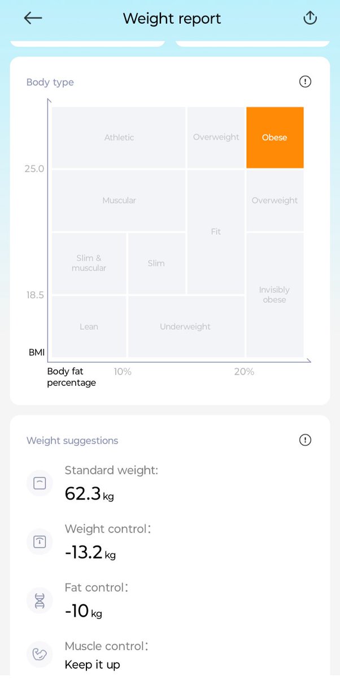The width and height of the screenshot is (340, 679).
Task: Tap the share/upload icon
Action: pos(310,18)
